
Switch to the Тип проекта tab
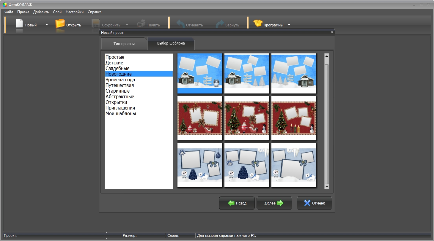tap(124, 44)
